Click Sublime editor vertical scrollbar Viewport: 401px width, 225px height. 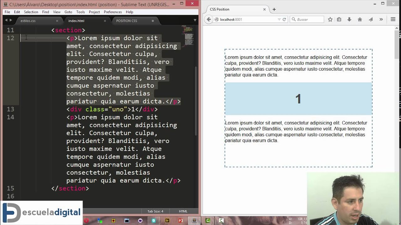click(196, 101)
